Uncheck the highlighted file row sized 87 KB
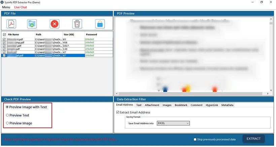 pos(4,56)
